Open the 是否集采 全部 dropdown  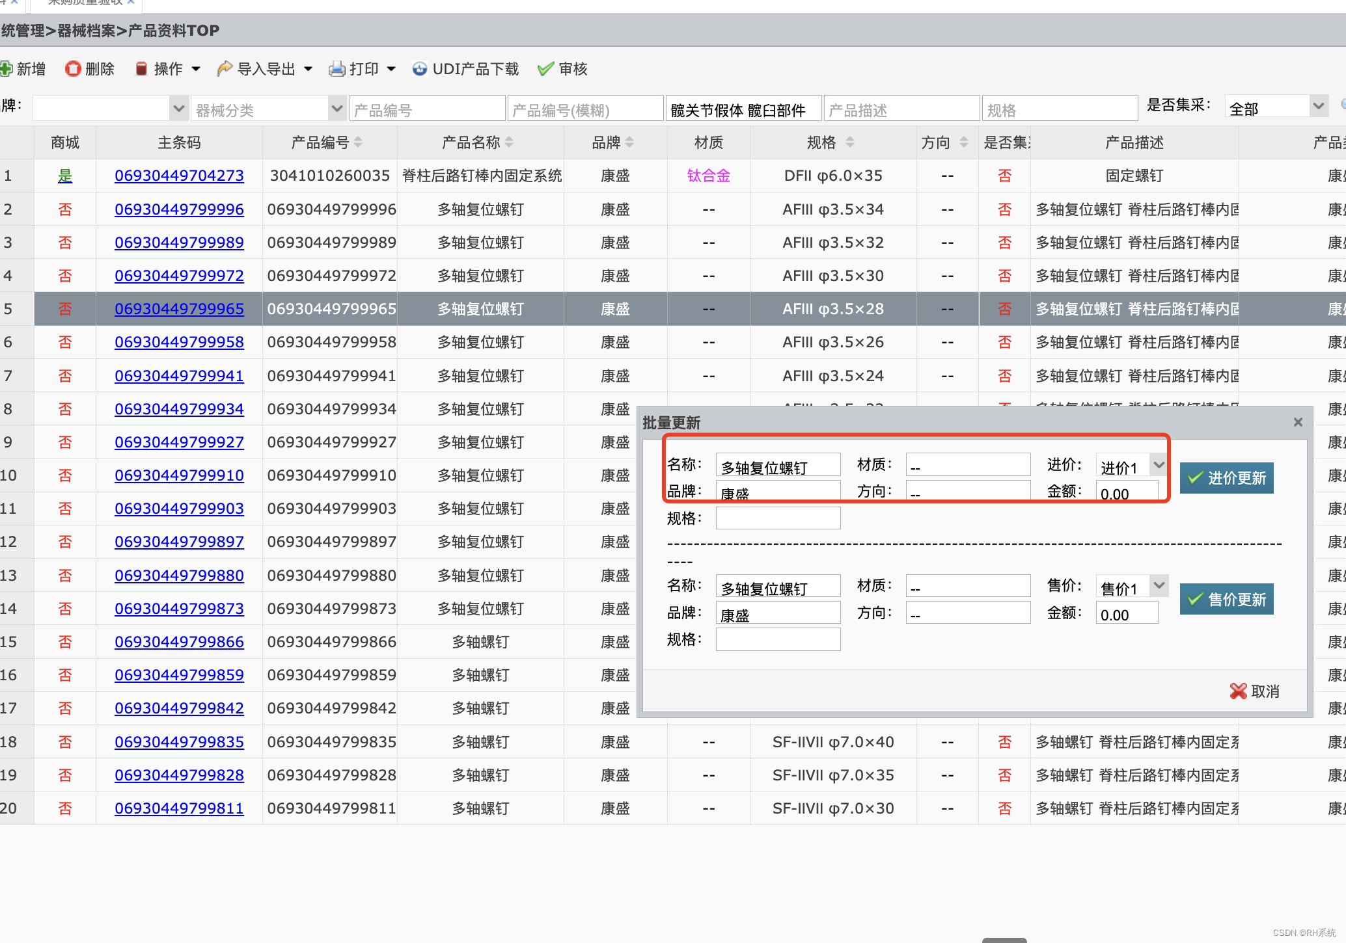pos(1319,107)
